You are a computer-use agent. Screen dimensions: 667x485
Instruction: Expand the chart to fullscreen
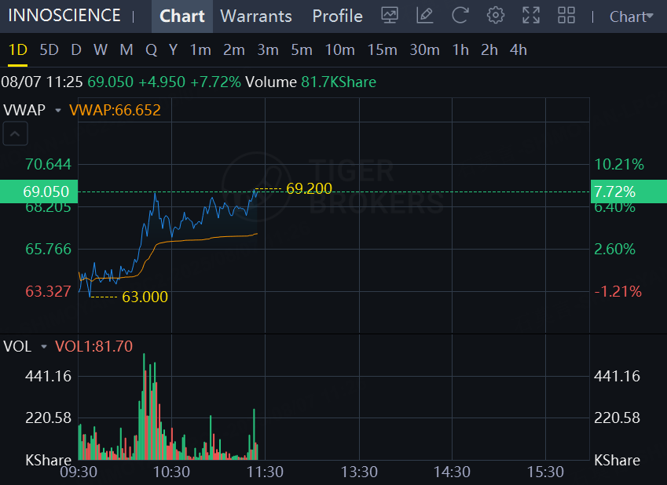point(531,16)
